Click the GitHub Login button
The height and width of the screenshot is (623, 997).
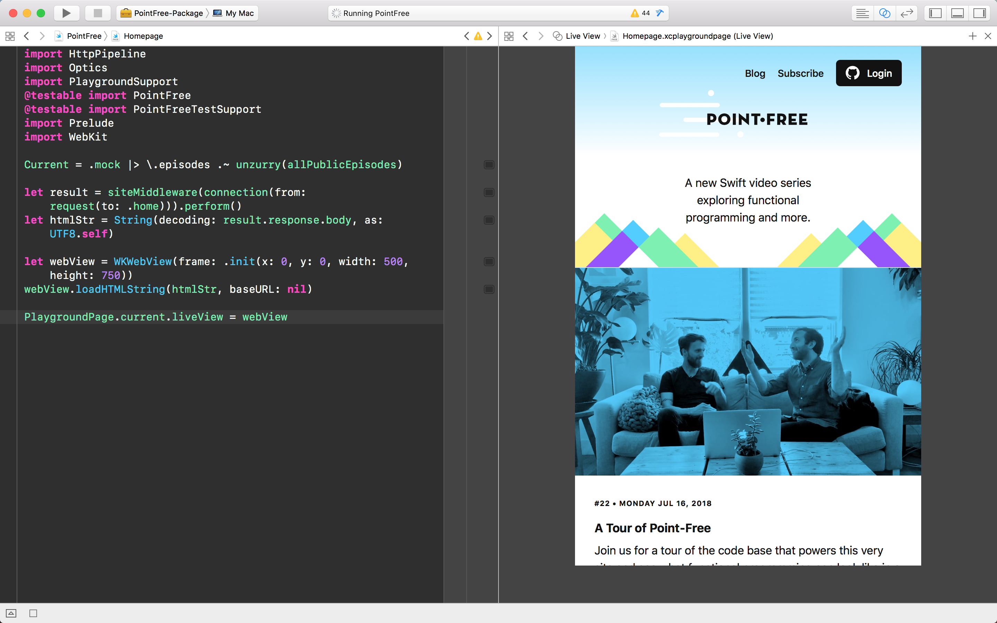point(869,73)
